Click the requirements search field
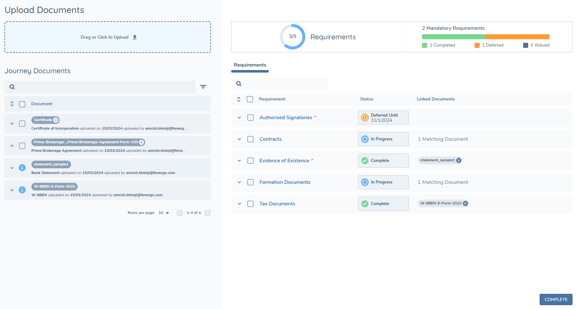Screen dimensions: 577x309 279,84
